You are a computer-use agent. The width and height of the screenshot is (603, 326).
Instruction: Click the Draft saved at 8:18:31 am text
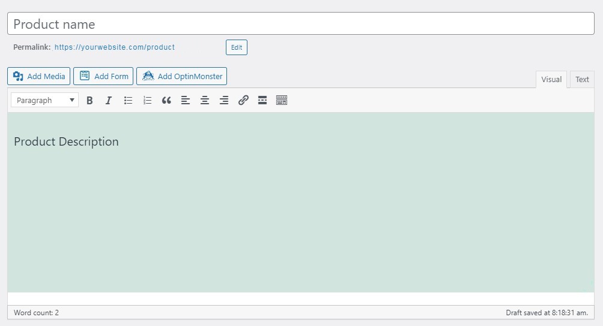547,313
